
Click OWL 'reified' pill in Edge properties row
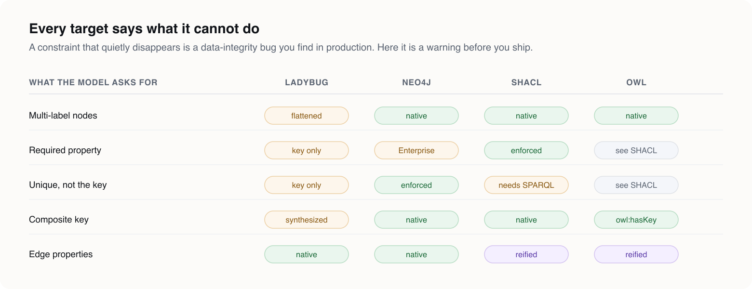coord(636,254)
